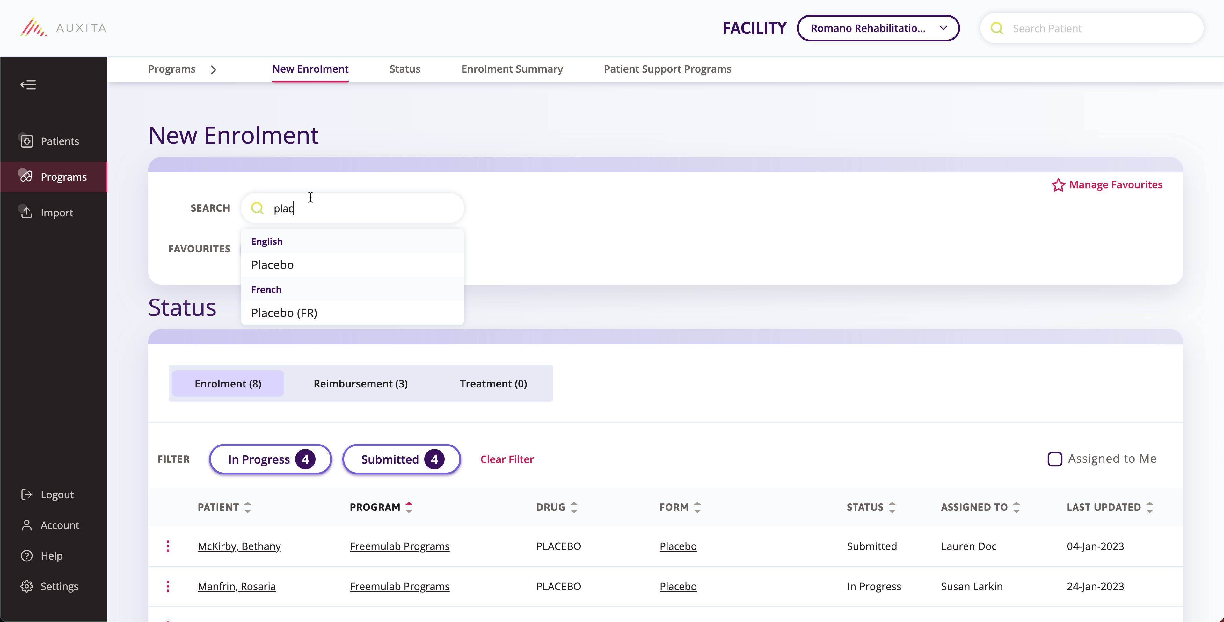This screenshot has width=1224, height=622.
Task: Click the Auxita logo
Action: coord(63,27)
